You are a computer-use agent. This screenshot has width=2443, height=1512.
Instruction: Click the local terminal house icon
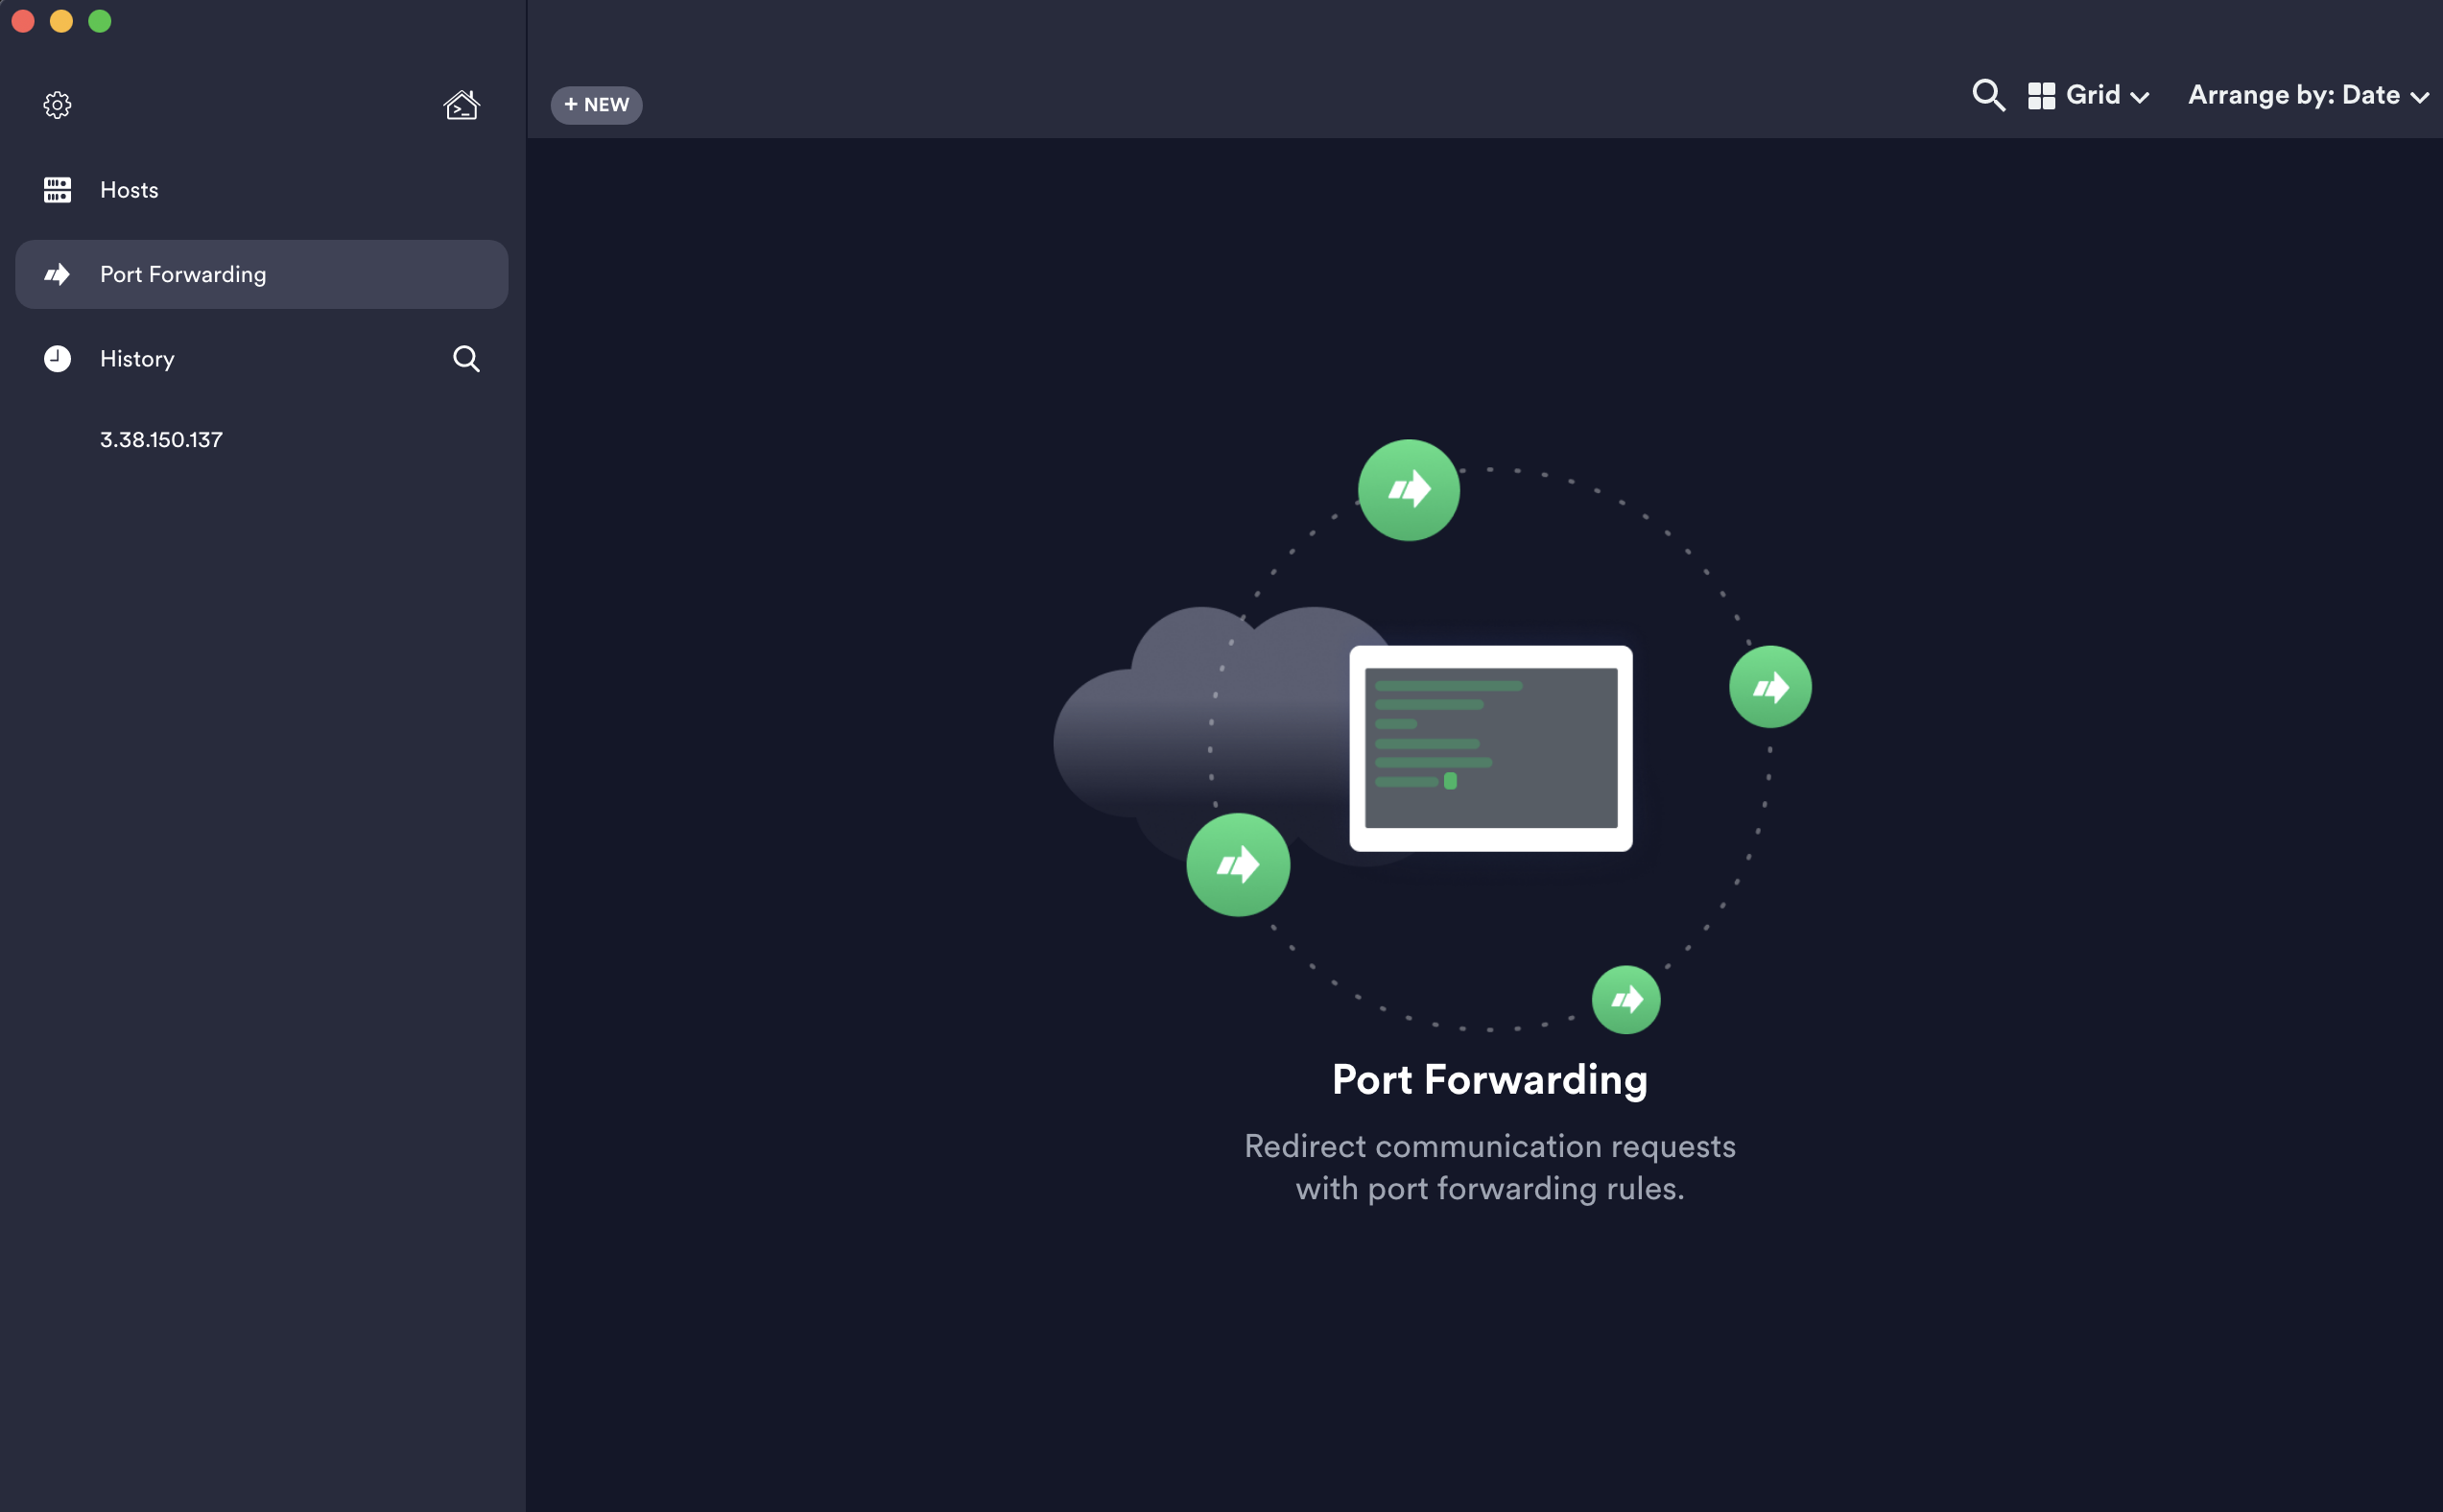tap(461, 105)
